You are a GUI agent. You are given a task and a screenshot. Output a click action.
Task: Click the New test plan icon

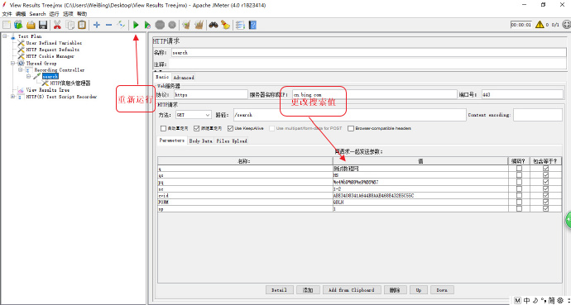point(7,25)
